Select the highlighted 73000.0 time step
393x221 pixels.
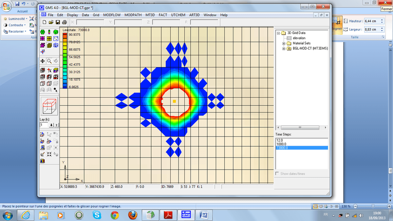point(302,148)
